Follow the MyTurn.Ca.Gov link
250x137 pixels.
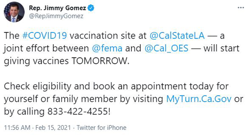click(199, 99)
